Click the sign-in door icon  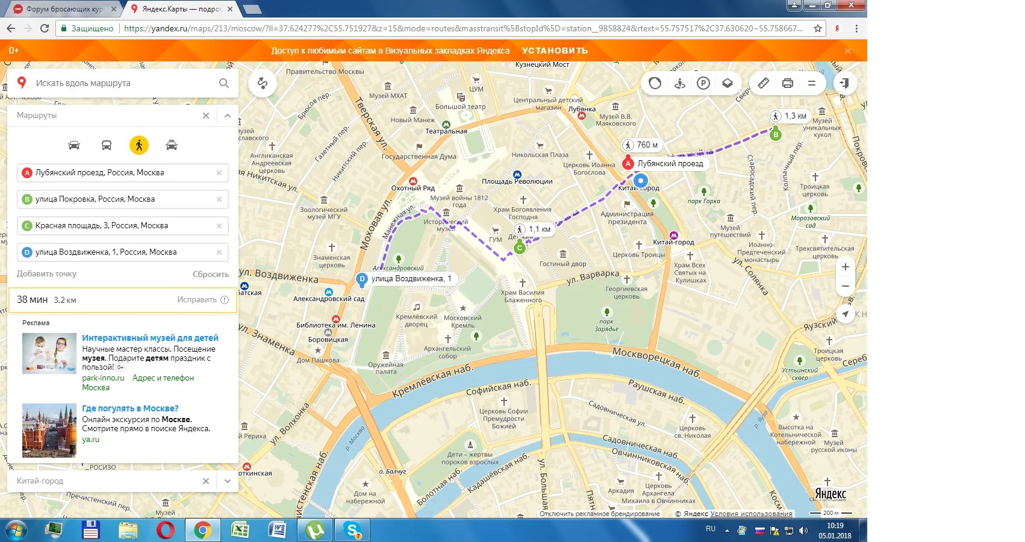point(844,83)
